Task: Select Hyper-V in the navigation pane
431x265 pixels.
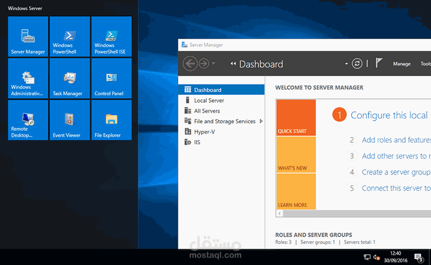Action: [x=221, y=131]
